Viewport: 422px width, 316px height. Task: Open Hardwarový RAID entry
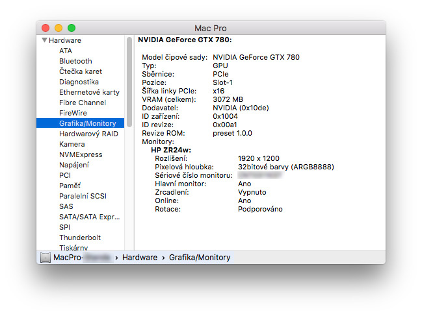88,134
